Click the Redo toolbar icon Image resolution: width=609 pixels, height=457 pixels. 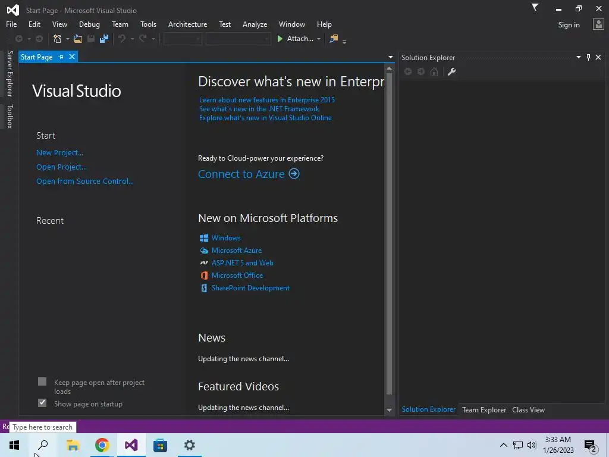[143, 39]
